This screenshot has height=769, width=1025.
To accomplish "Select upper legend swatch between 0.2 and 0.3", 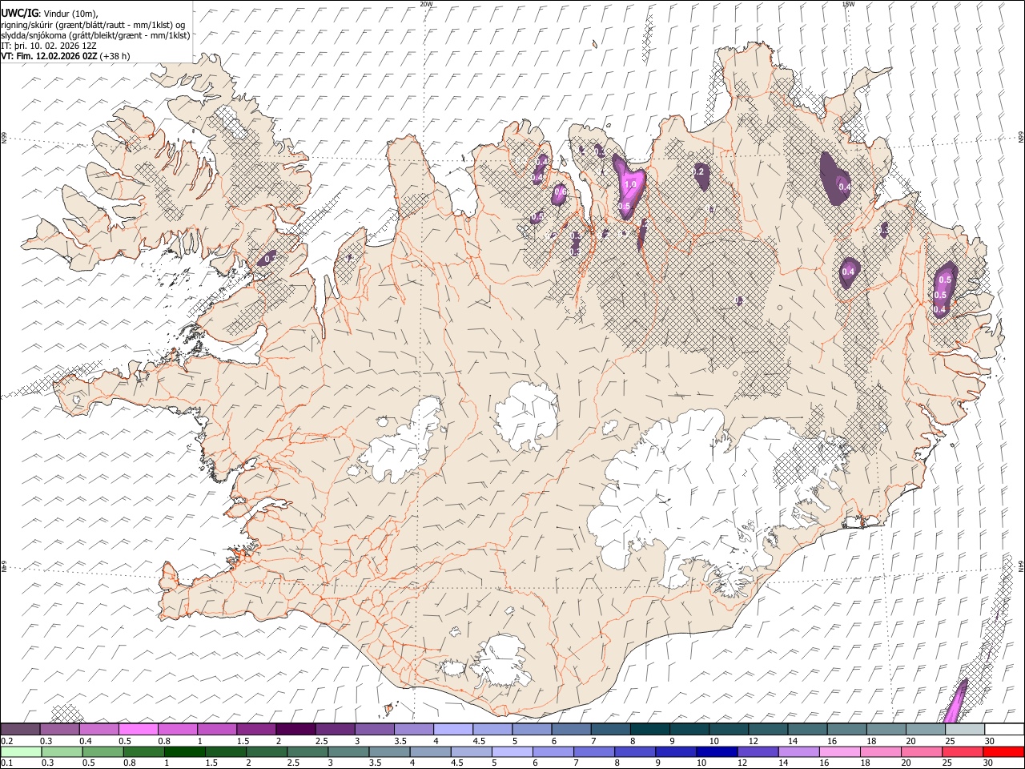I will [x=20, y=729].
